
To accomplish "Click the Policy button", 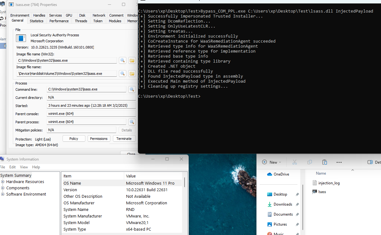I will coord(74,139).
